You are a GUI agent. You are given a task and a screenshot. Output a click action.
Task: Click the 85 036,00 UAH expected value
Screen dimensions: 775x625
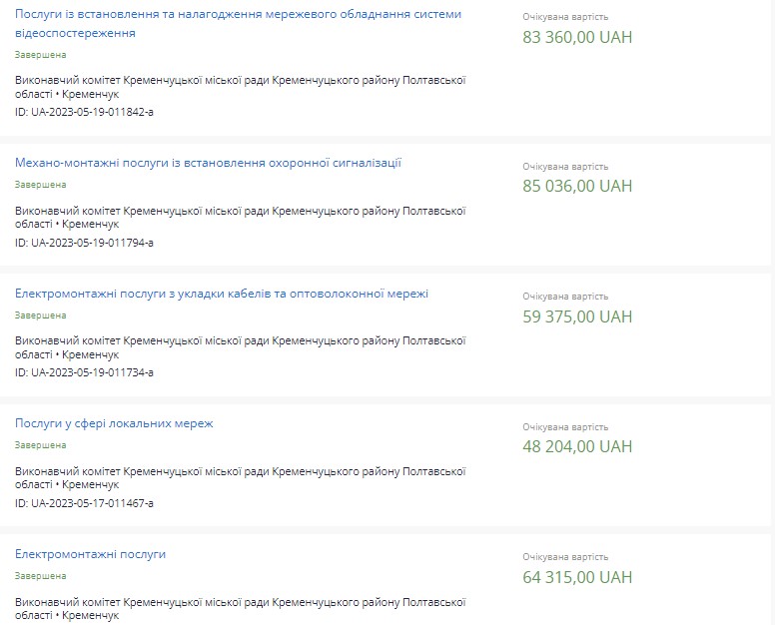click(577, 186)
